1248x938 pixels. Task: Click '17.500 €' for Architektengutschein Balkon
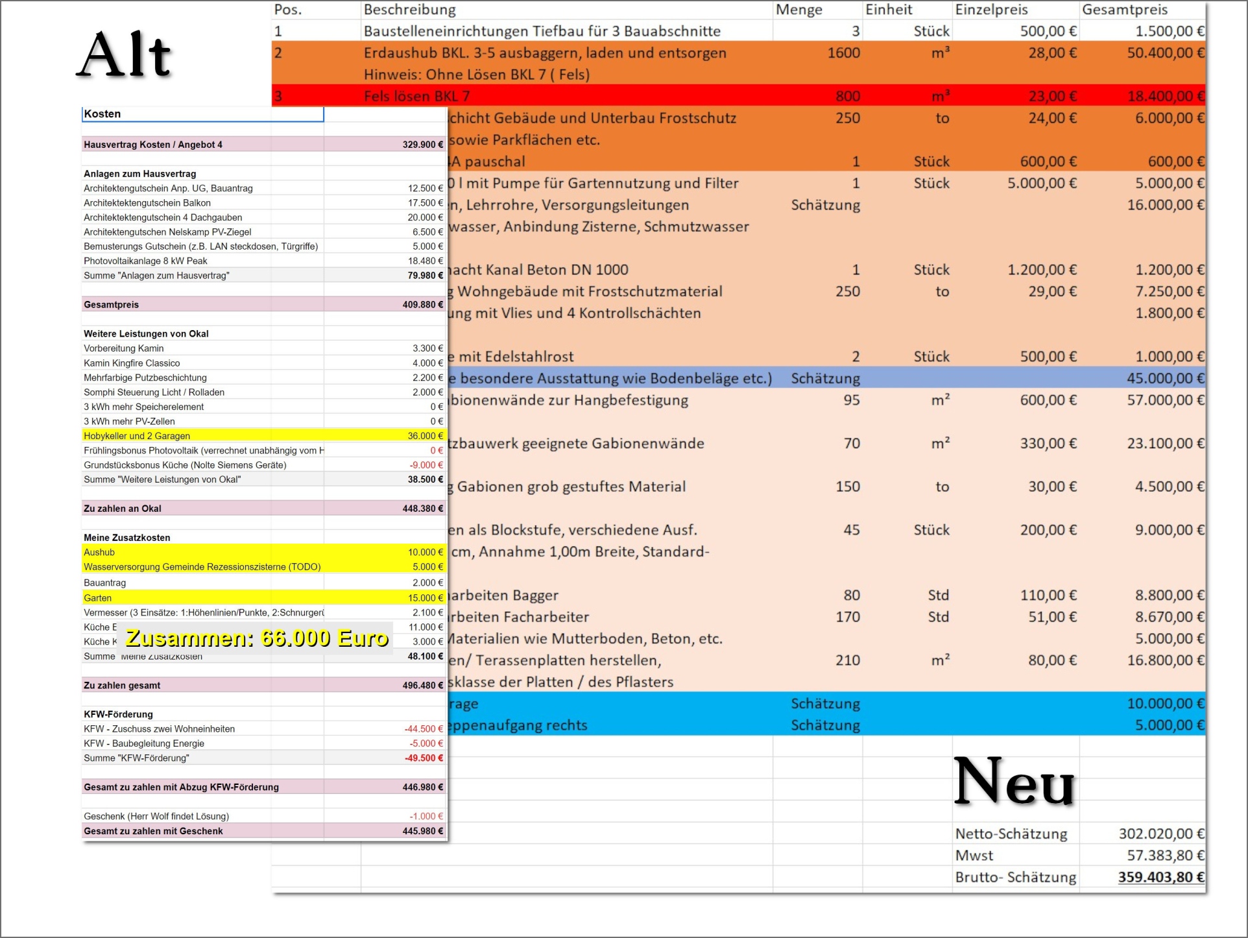[426, 203]
